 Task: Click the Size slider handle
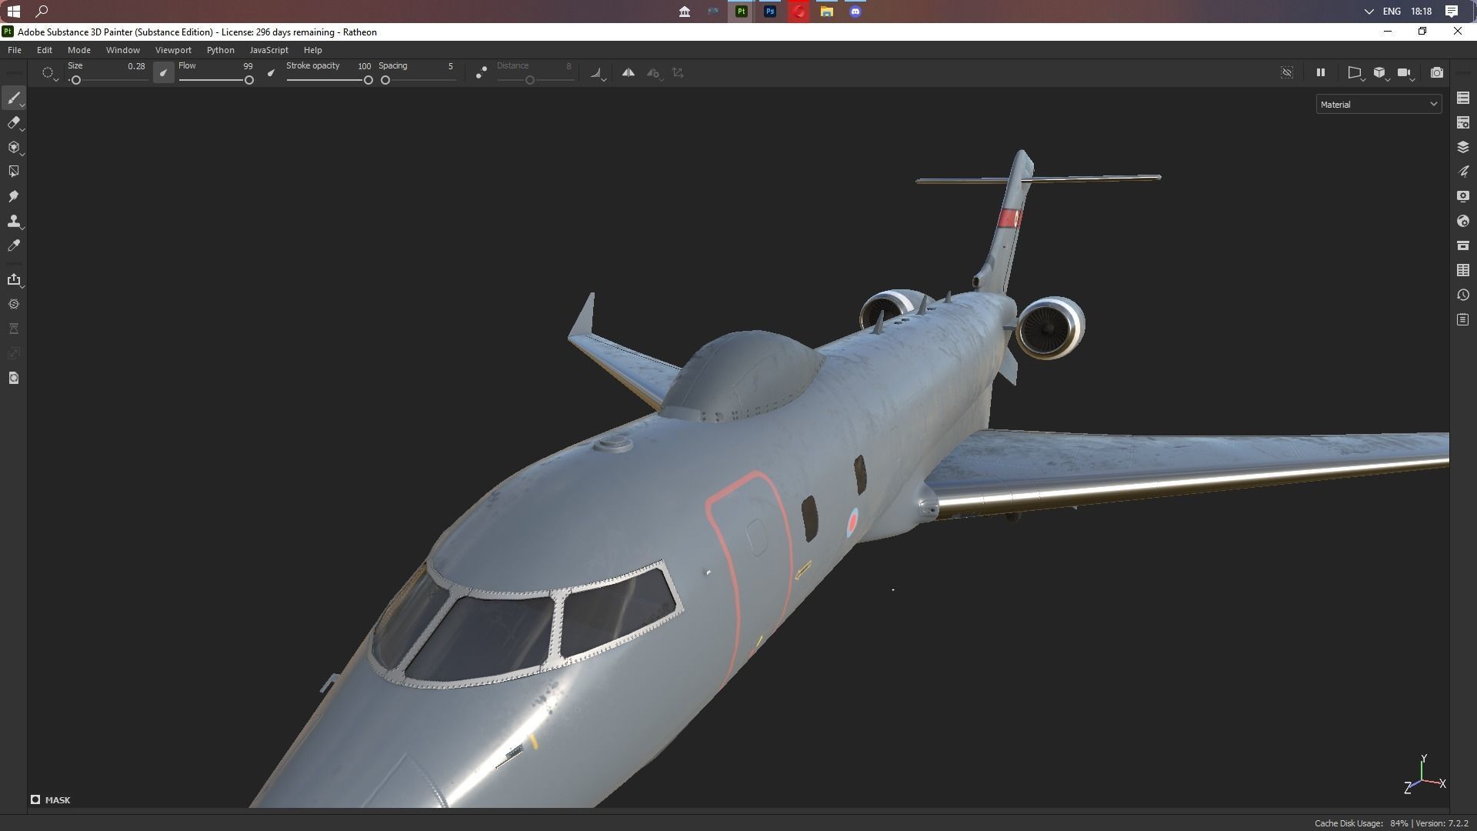pos(75,80)
